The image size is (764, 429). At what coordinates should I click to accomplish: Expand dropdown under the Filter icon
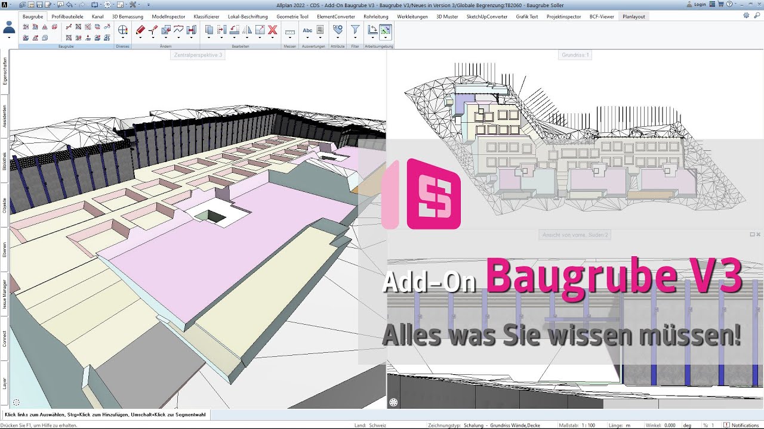pos(355,38)
